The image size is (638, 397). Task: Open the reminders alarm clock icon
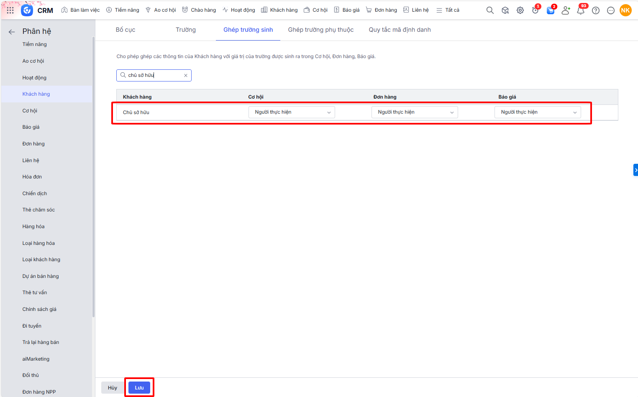click(535, 10)
